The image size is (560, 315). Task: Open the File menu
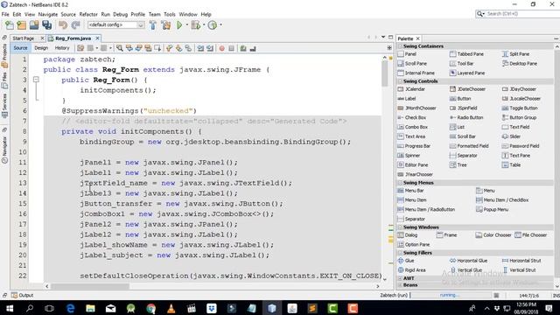click(x=5, y=14)
